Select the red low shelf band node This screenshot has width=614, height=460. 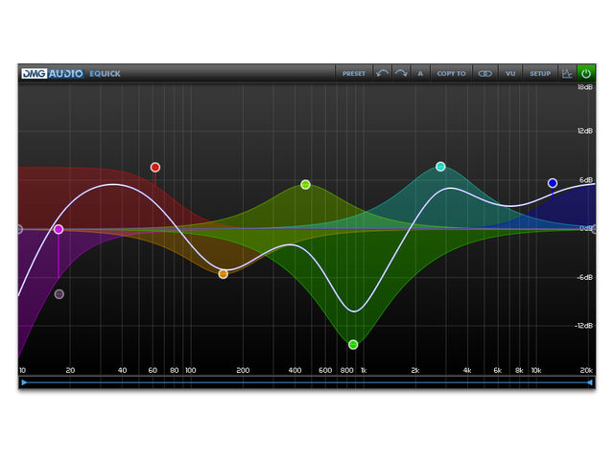coord(155,168)
